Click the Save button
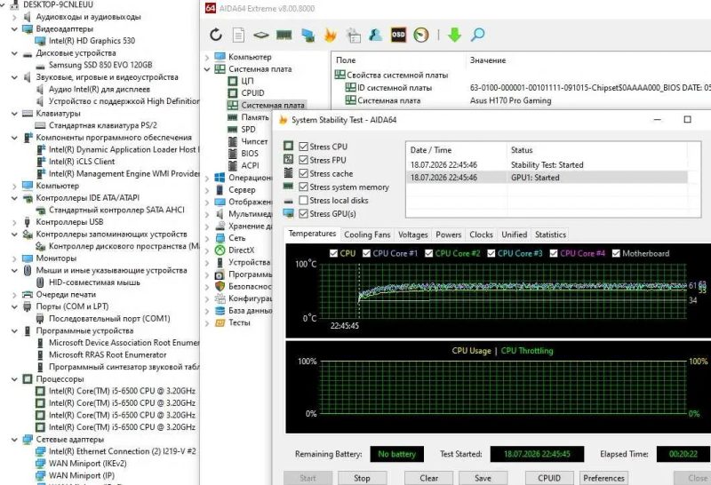The width and height of the screenshot is (711, 485). pyautogui.click(x=483, y=478)
